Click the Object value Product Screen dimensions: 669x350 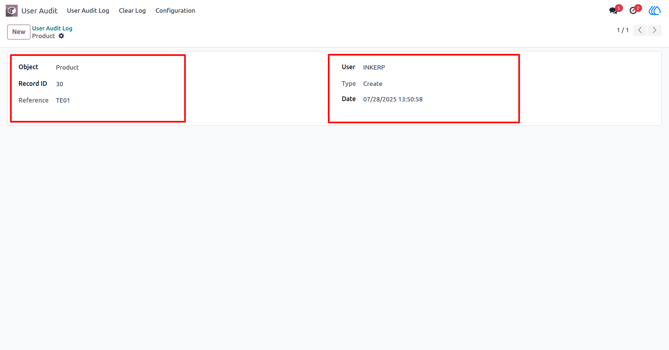tap(67, 67)
